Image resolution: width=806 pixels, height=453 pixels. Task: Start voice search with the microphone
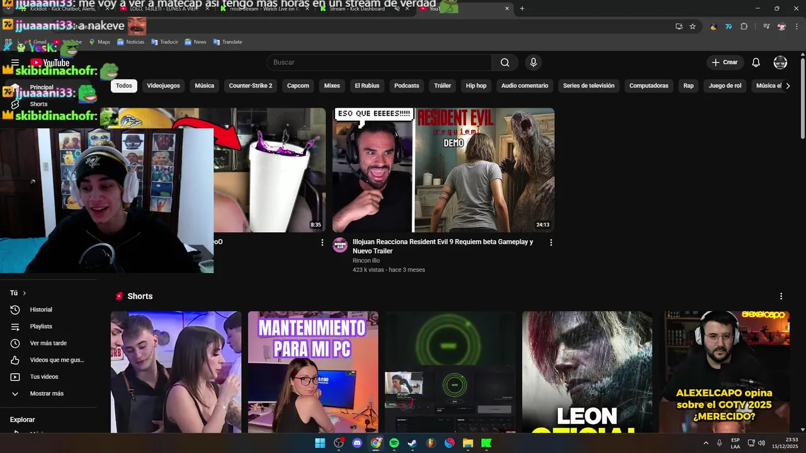(533, 62)
